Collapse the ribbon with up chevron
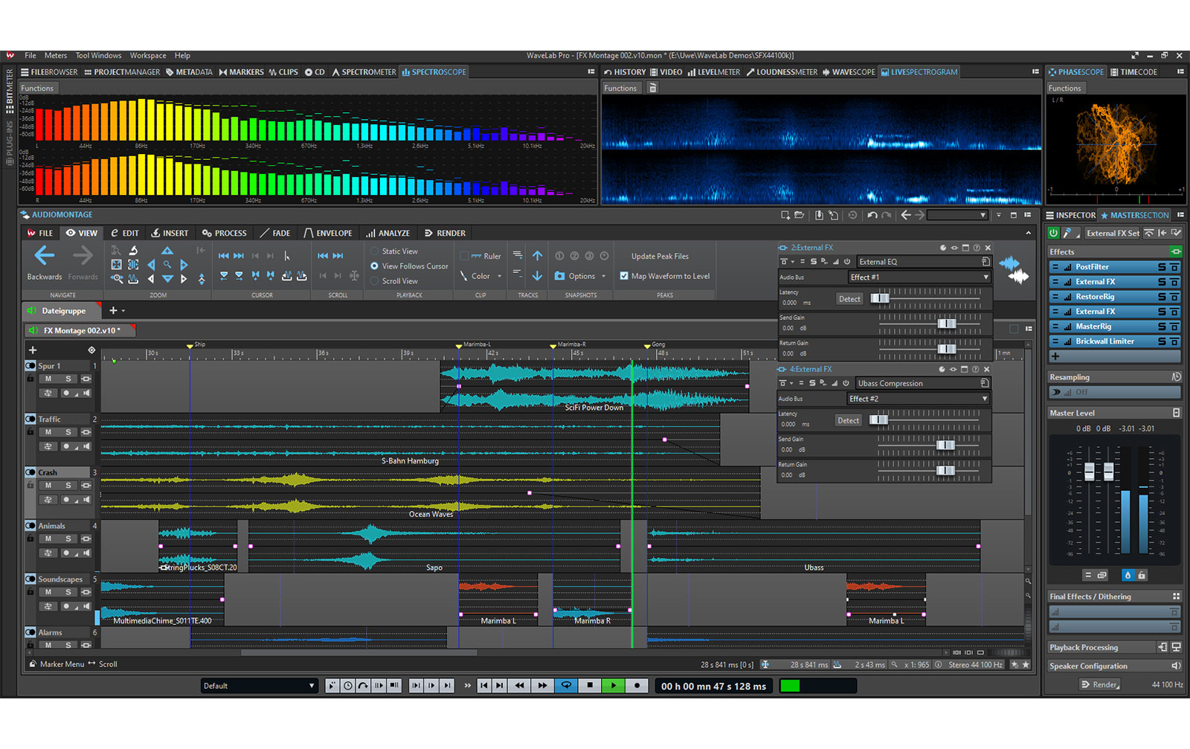 tap(1029, 233)
